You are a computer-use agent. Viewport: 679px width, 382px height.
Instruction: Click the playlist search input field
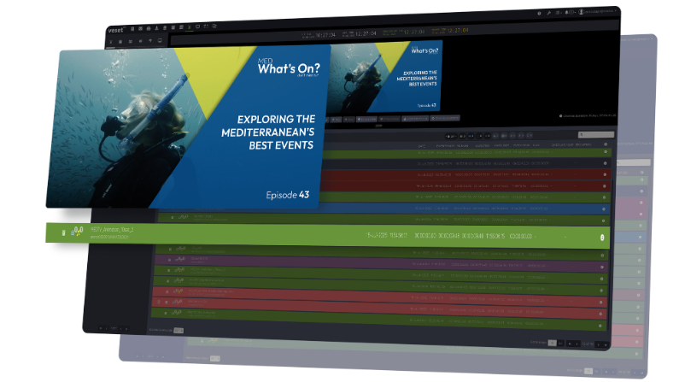pyautogui.click(x=596, y=135)
